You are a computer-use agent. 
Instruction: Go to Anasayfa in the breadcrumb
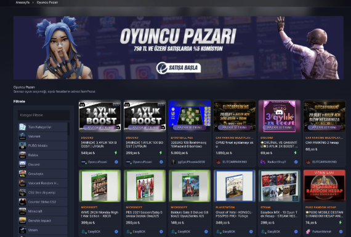tap(23, 2)
